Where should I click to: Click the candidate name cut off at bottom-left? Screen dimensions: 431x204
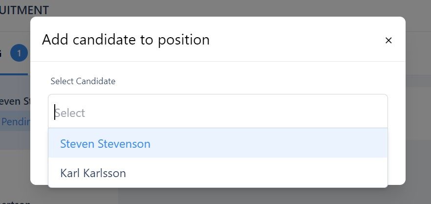tap(15, 201)
